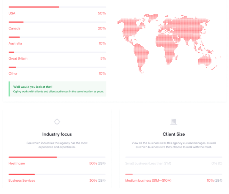Click the Client Size building icon

tap(174, 122)
